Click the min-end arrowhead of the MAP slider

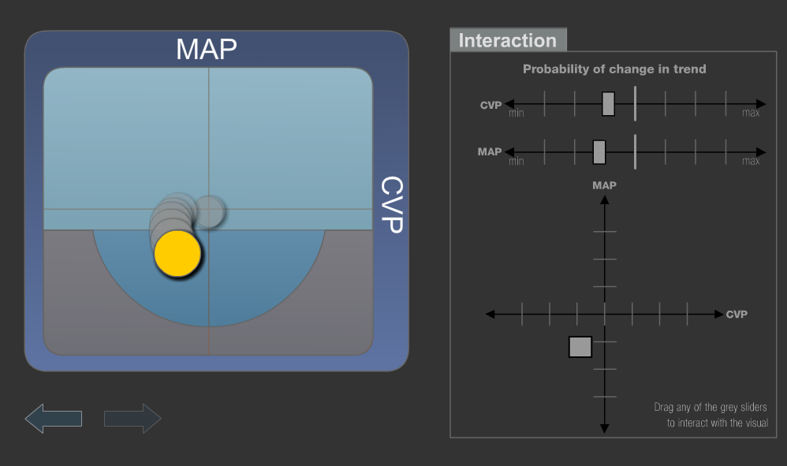point(509,152)
